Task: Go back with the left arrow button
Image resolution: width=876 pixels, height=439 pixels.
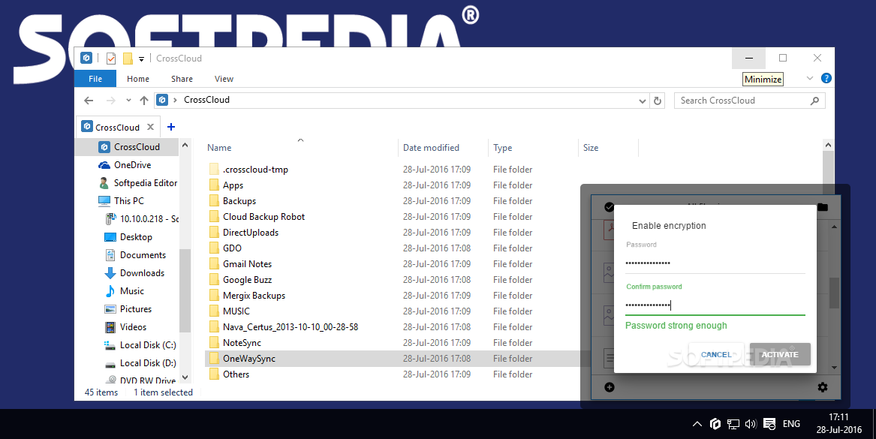Action: (89, 101)
